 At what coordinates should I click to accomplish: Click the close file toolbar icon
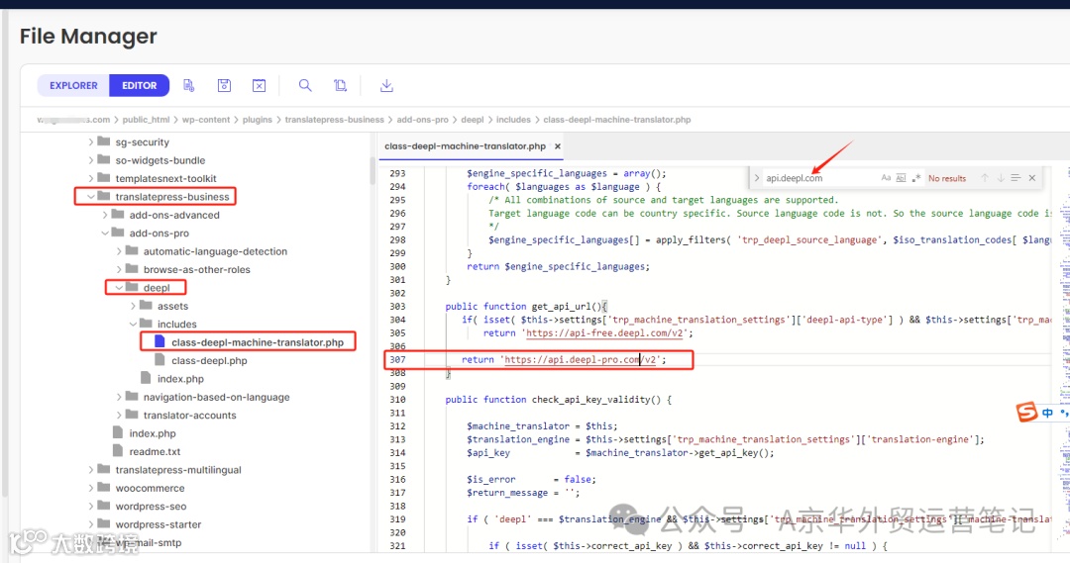(x=259, y=85)
